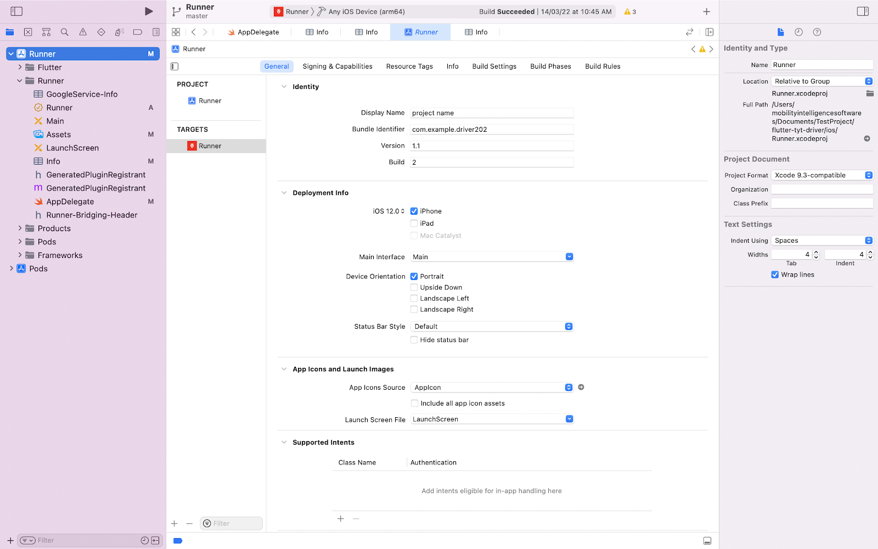The image size is (878, 549).
Task: Open the Quick Help inspector icon
Action: point(817,32)
